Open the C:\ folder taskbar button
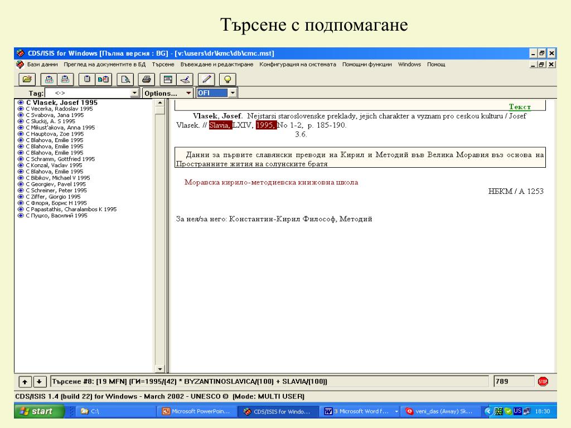 pos(117,411)
